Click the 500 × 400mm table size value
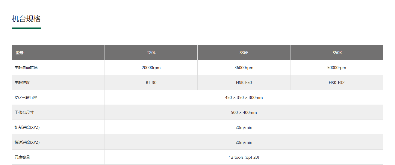 (244, 112)
